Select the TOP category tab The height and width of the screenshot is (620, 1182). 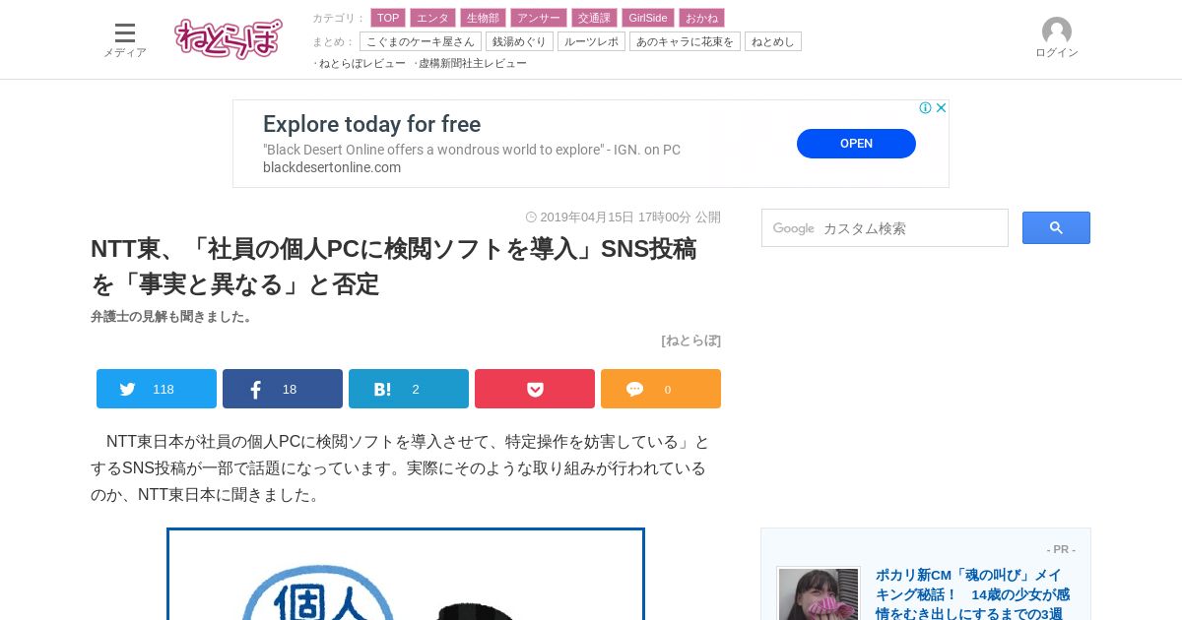tap(388, 18)
